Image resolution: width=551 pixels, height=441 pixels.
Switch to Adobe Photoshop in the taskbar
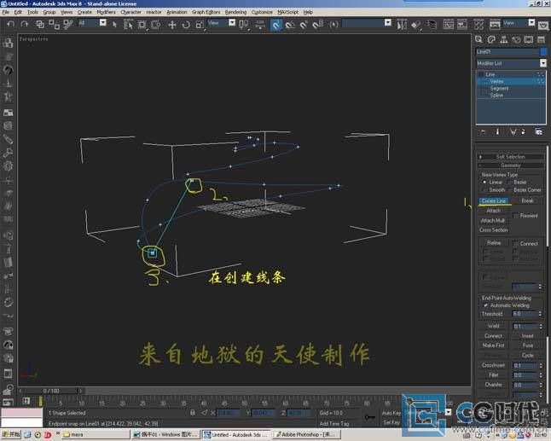click(x=307, y=435)
